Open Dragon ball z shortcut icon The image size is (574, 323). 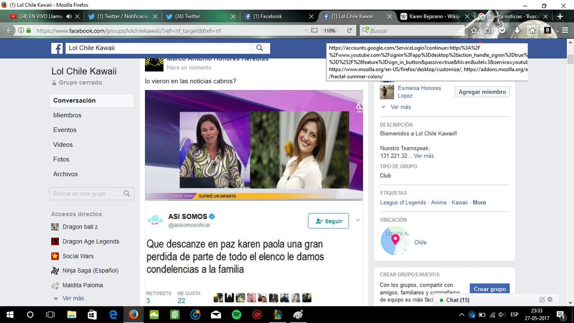pos(55,227)
